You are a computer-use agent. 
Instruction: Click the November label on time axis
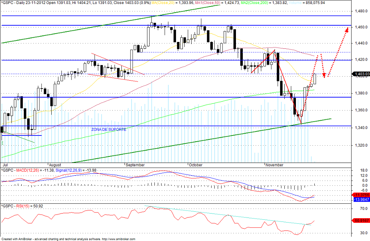(x=275, y=165)
